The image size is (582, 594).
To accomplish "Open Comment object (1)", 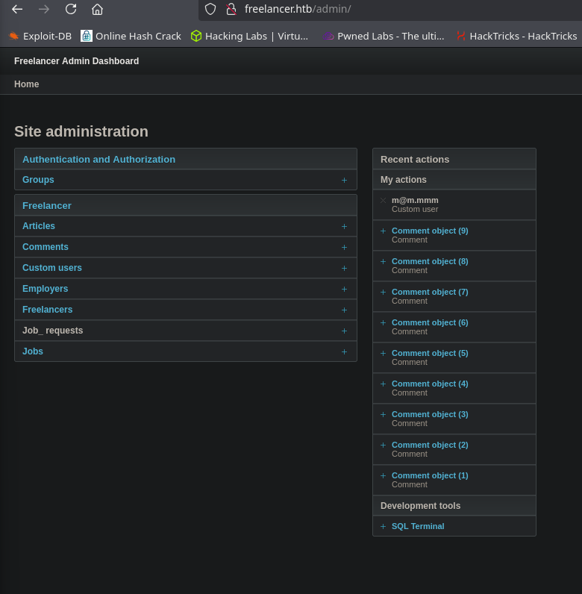I will coord(430,475).
